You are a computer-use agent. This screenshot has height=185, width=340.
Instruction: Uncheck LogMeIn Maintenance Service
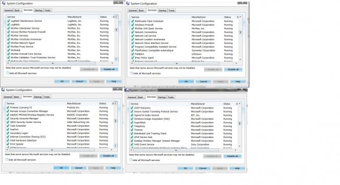pos(9,21)
